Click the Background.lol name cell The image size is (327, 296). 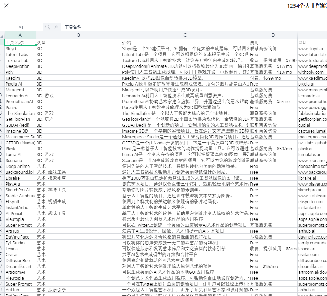click(x=20, y=172)
